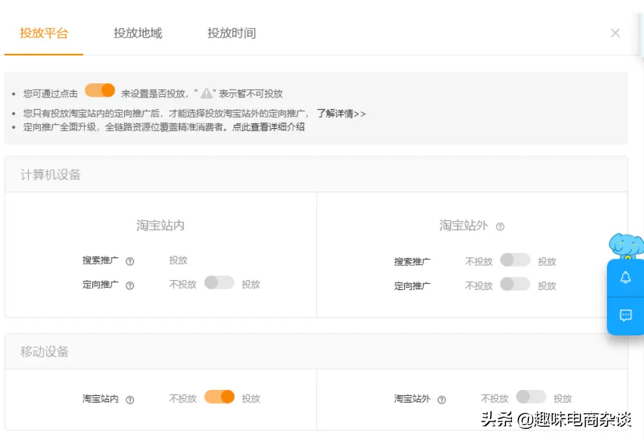This screenshot has width=644, height=440.
Task: Toggle the sample orange switch in the notice
Action: 100,90
